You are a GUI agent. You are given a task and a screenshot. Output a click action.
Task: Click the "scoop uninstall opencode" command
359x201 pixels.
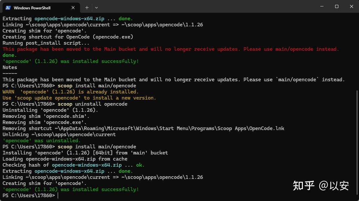pyautogui.click(x=93, y=104)
